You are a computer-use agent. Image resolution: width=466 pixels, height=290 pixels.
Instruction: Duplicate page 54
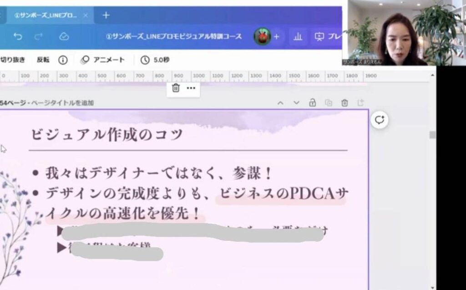pos(329,103)
